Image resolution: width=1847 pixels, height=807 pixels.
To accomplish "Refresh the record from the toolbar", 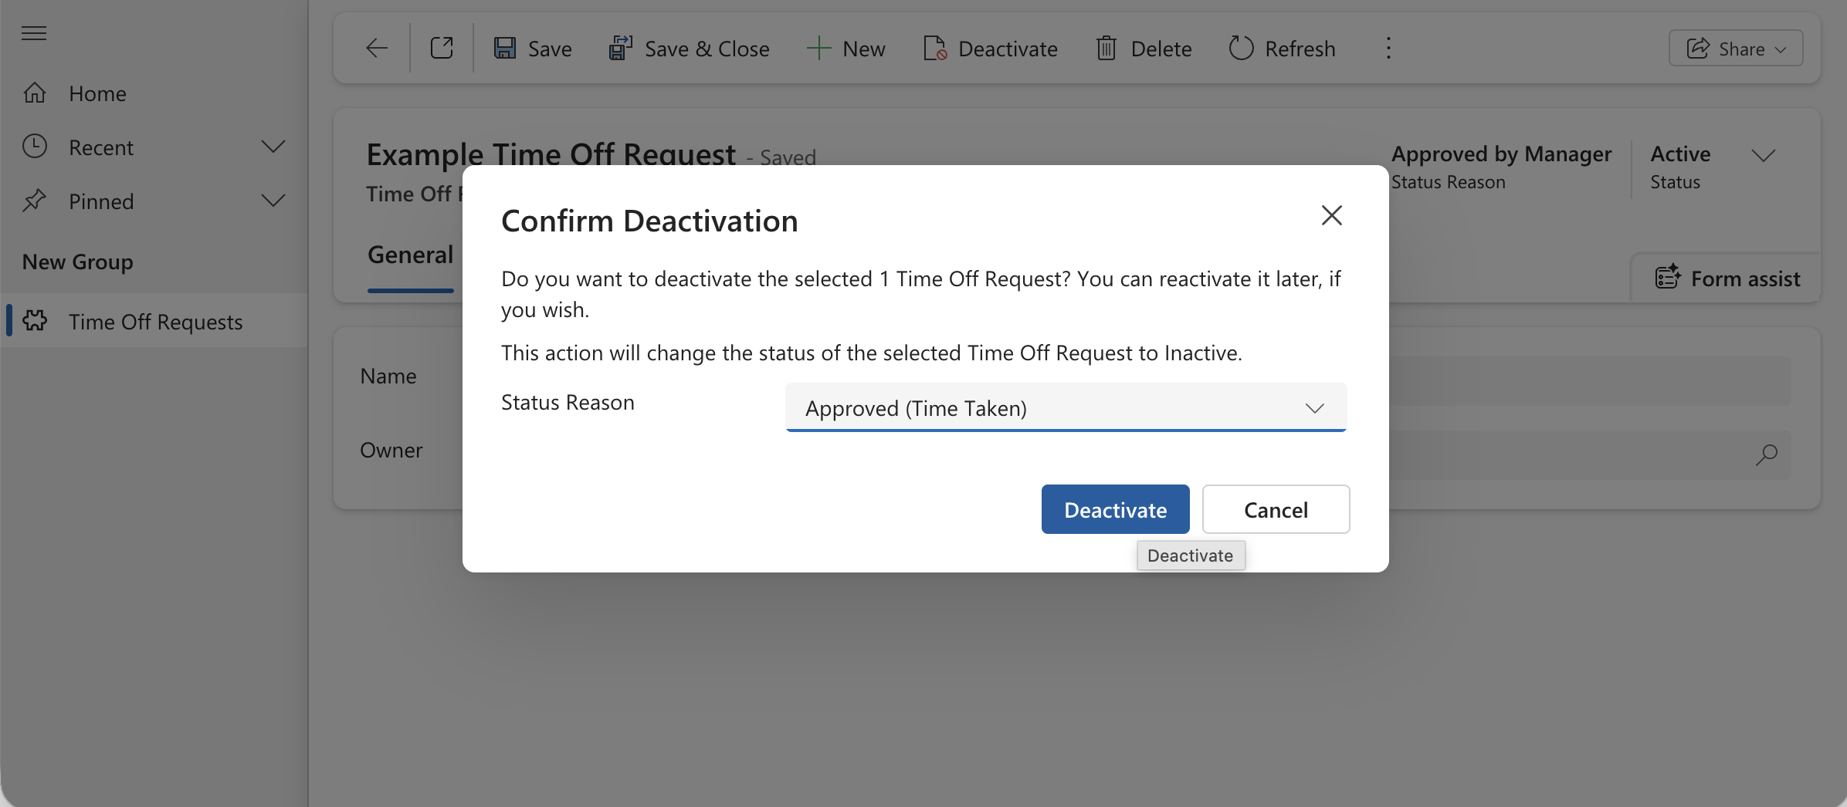I will [1282, 49].
